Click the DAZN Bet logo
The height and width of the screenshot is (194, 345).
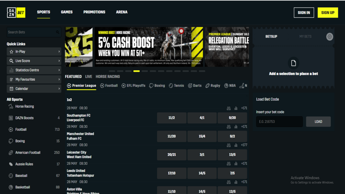[x=16, y=13]
